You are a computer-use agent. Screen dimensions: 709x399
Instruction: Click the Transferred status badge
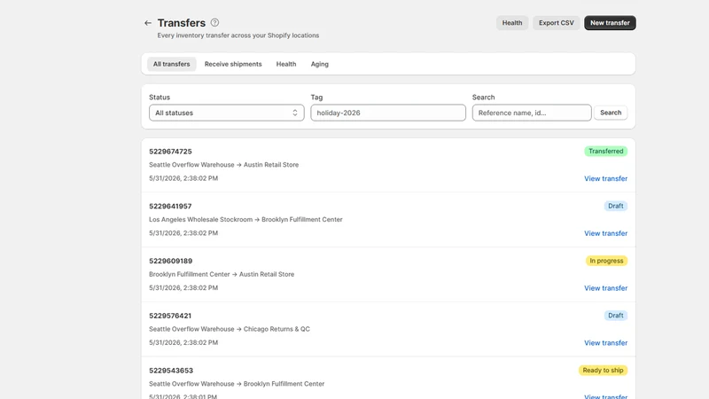coord(605,151)
